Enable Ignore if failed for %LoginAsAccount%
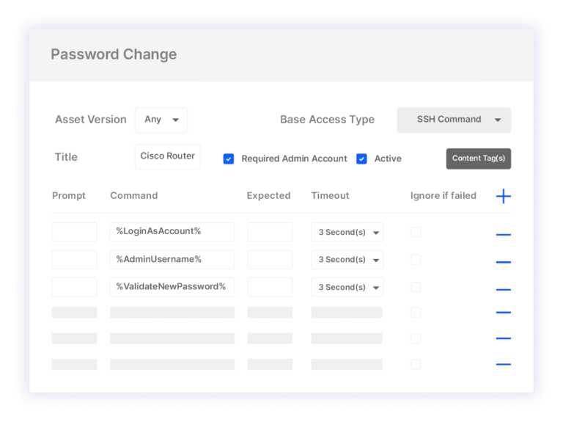 click(x=416, y=232)
